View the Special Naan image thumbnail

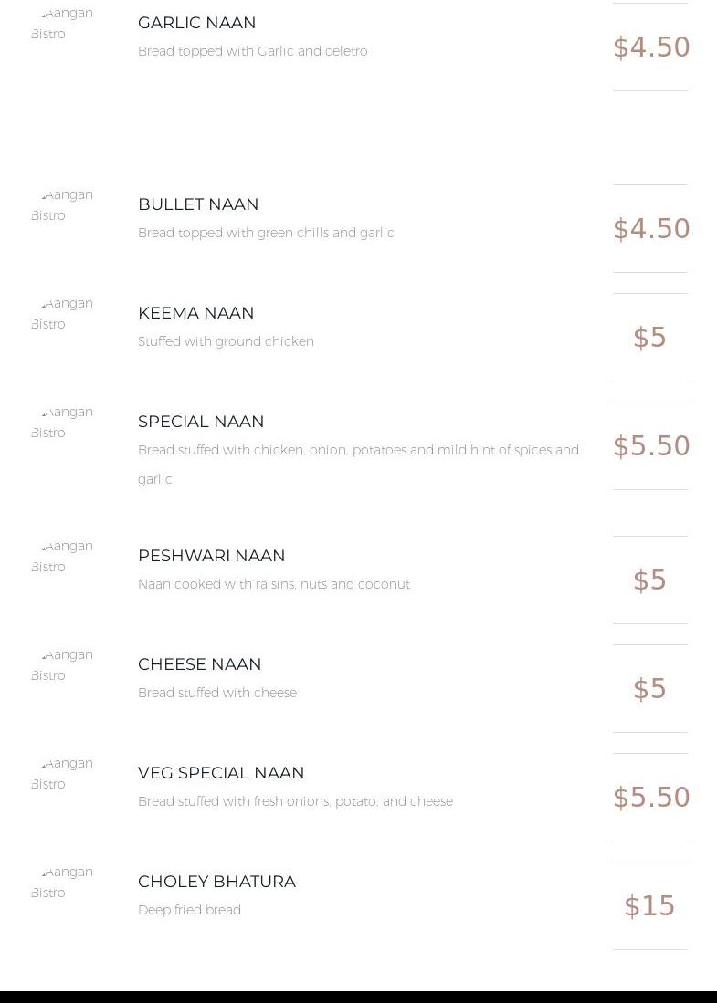[x=62, y=423]
